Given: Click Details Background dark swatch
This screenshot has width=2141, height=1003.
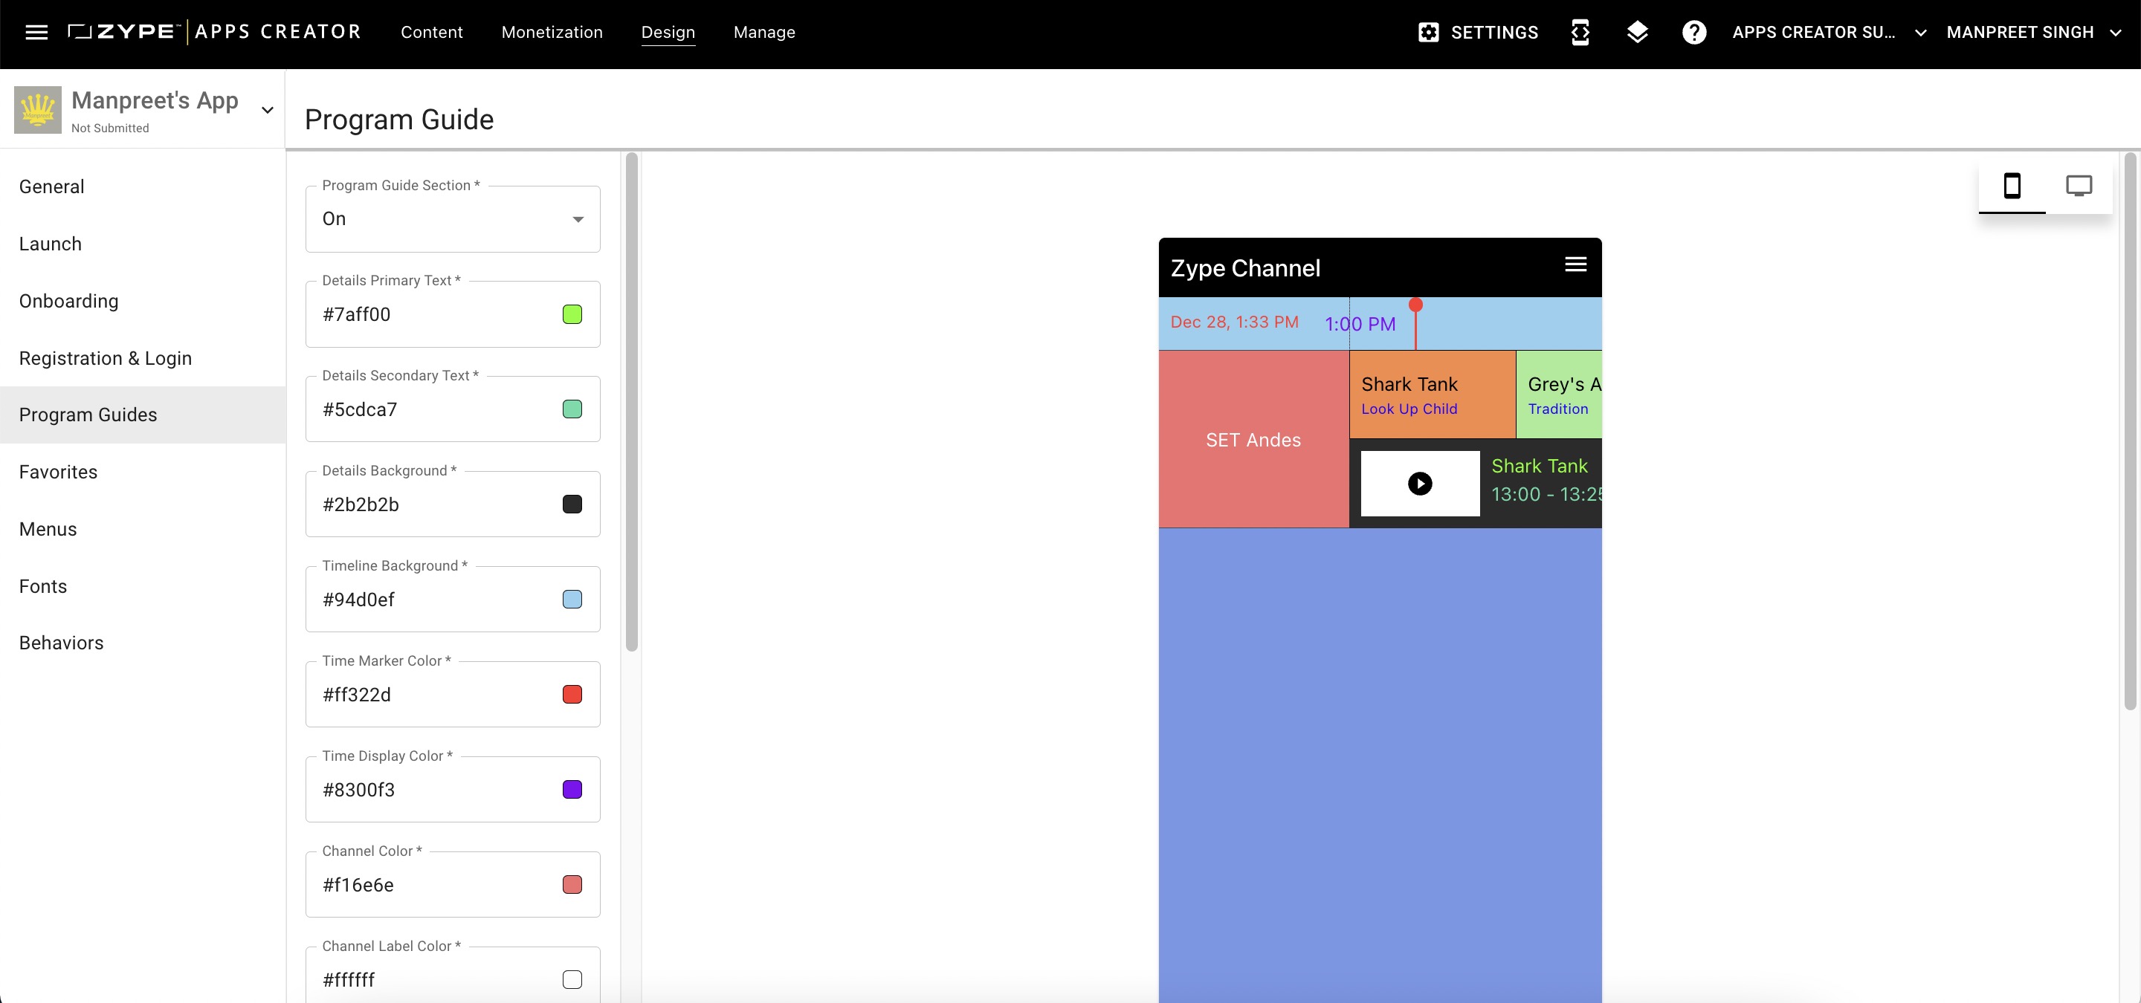Looking at the screenshot, I should [x=572, y=504].
